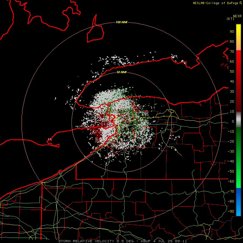Click the -90 value on the velocity scale
The height and width of the screenshot is (243, 243).
pyautogui.click(x=231, y=211)
